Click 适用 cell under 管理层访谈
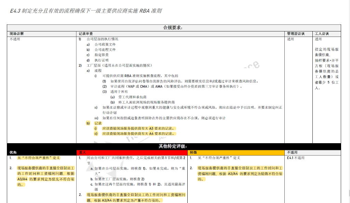Screen dimensions: 350x203 [x=290, y=39]
